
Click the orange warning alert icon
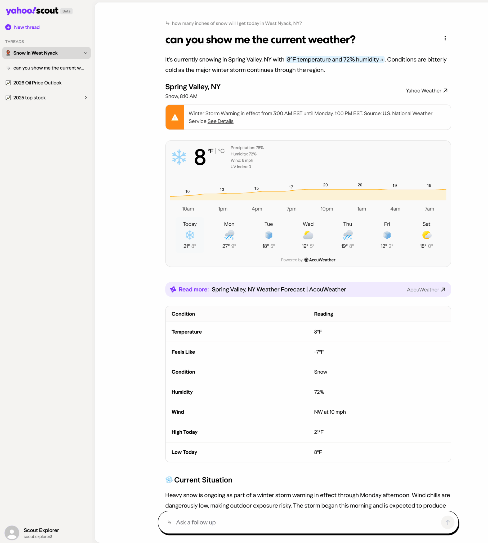coord(175,117)
